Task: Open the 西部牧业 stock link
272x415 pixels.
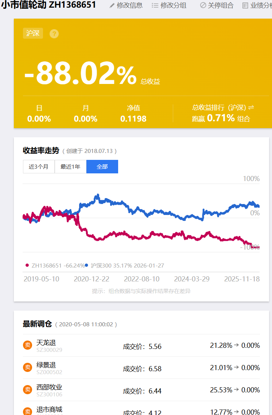Action: click(x=49, y=387)
